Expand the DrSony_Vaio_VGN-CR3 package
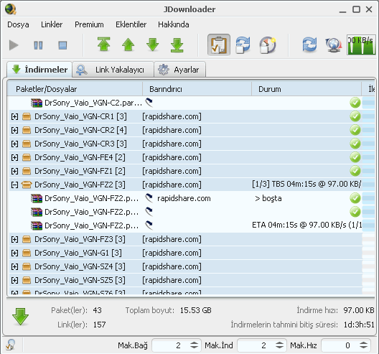 14,144
